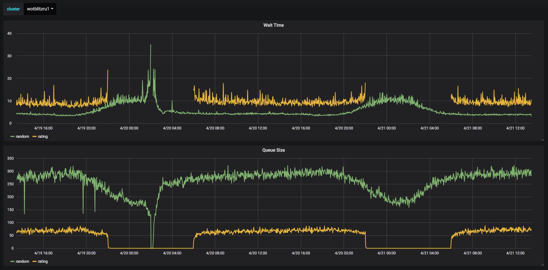Click the 4/21 04:00 label under Queue Size
Screen dimensions: 548x270
(x=430, y=253)
